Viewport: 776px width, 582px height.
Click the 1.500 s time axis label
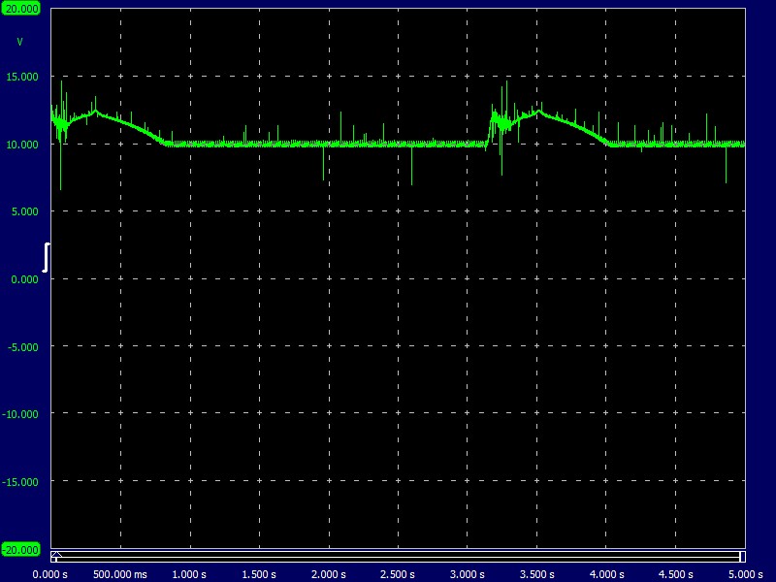[x=259, y=574]
